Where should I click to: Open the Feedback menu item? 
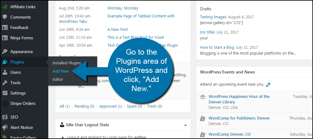(19, 27)
